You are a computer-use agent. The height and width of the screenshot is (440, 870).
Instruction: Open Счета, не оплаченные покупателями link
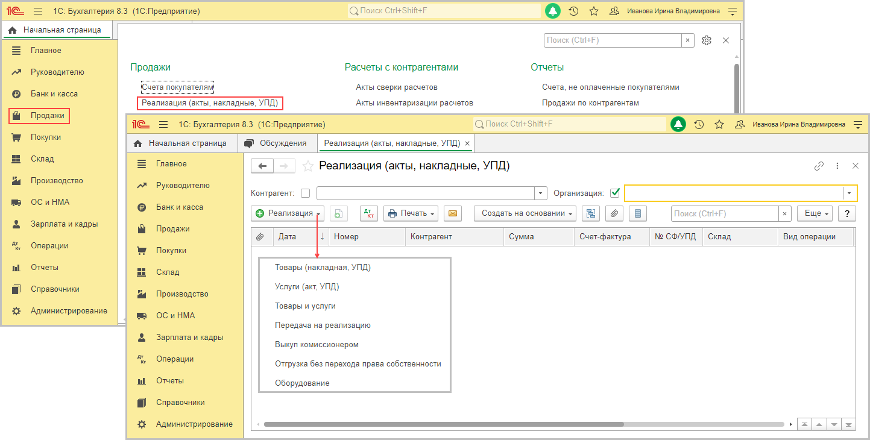coord(611,87)
